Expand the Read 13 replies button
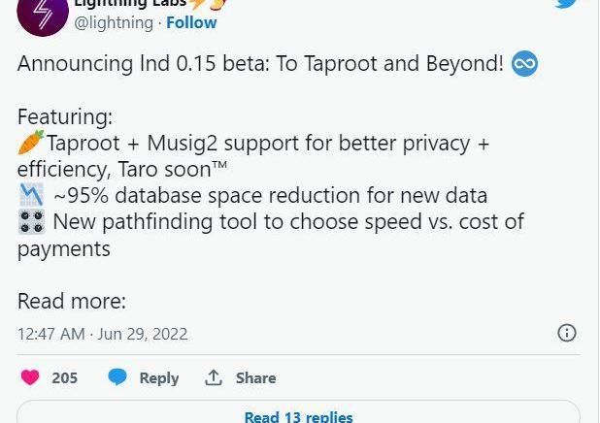 [298, 416]
